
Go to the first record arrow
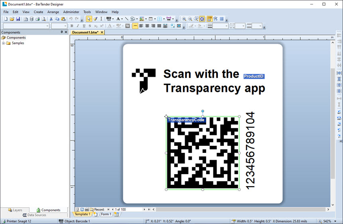click(x=108, y=210)
